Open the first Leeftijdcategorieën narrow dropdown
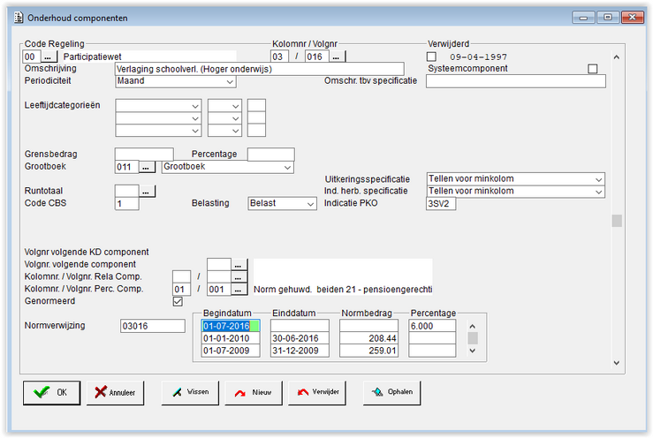This screenshot has height=438, width=653. (x=224, y=105)
